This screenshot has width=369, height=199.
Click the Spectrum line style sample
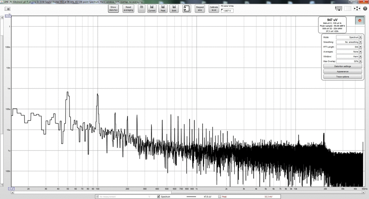point(191,196)
